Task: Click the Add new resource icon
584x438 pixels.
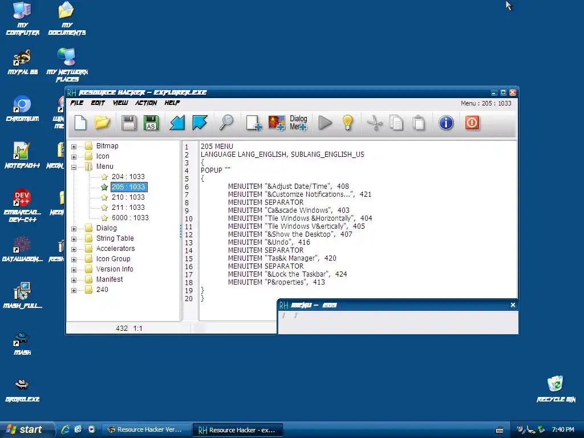Action: tap(254, 123)
